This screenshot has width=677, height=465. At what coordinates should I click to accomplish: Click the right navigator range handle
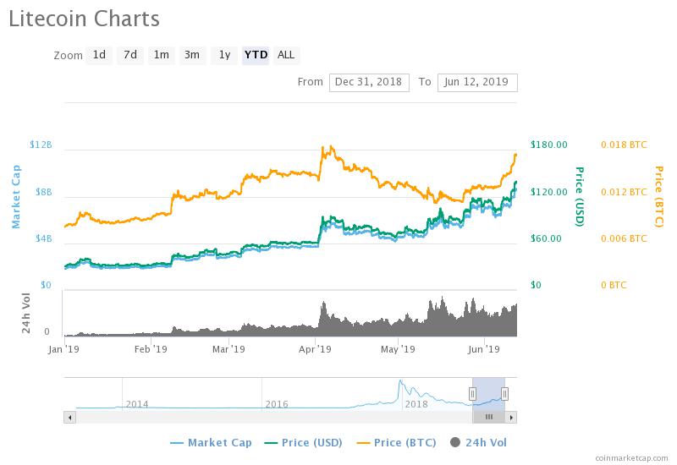click(x=504, y=394)
